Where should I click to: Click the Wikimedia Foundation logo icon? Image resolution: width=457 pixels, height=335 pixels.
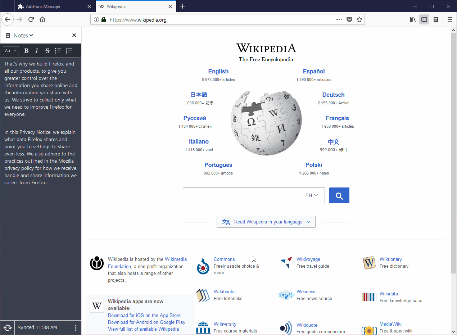(x=97, y=263)
